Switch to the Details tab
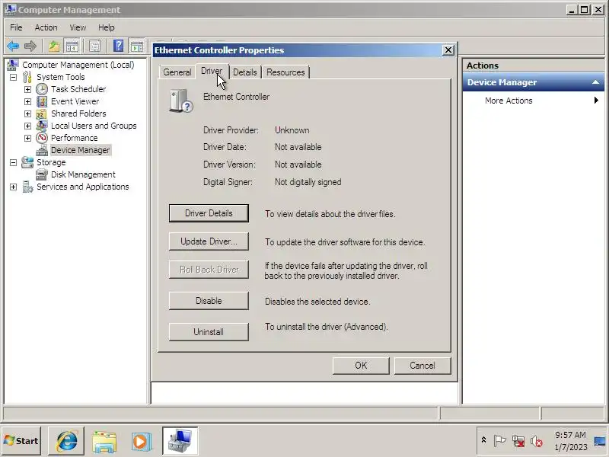This screenshot has width=609, height=457. coord(245,72)
